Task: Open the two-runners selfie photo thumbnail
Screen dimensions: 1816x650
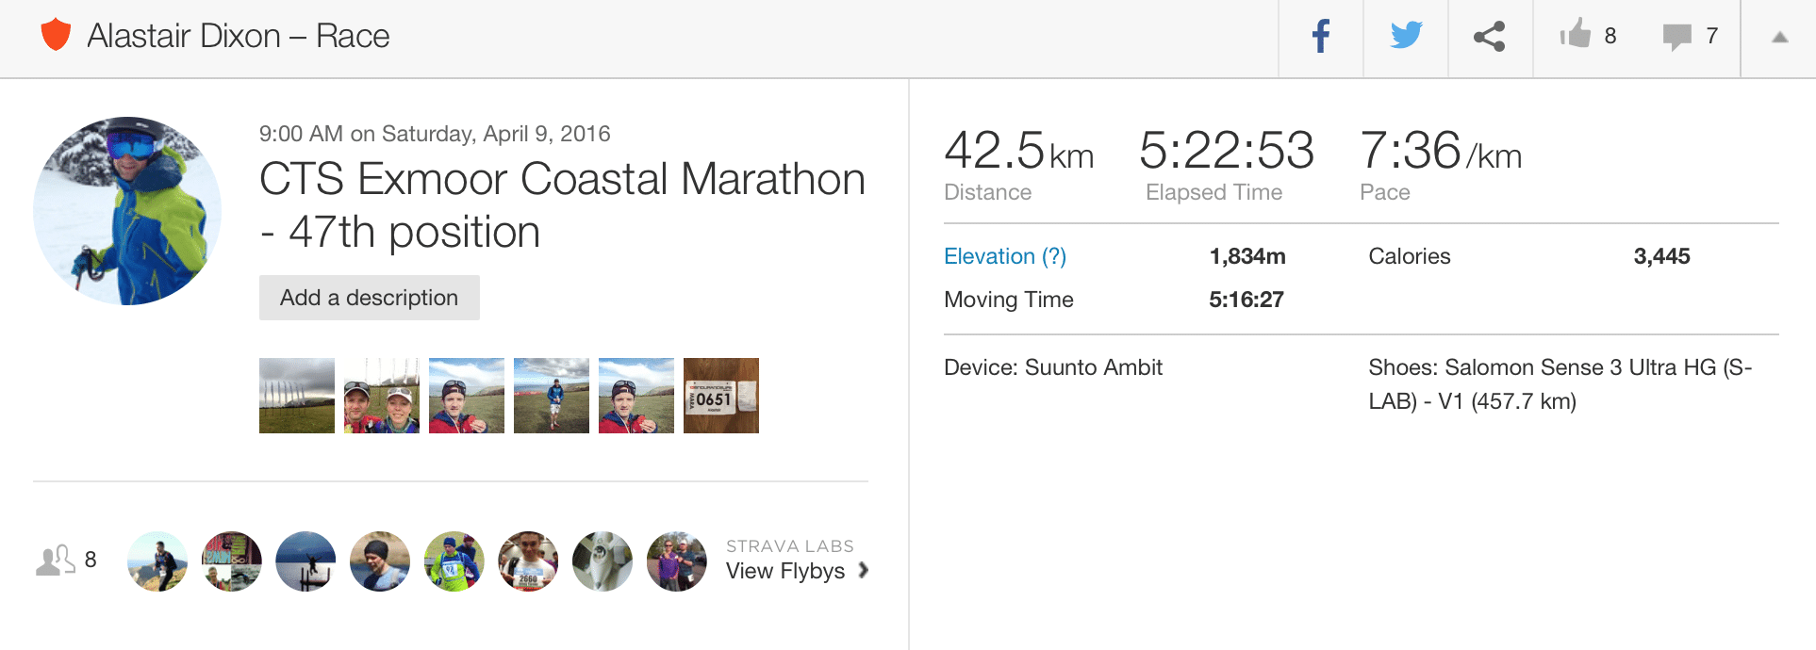Action: pos(382,396)
